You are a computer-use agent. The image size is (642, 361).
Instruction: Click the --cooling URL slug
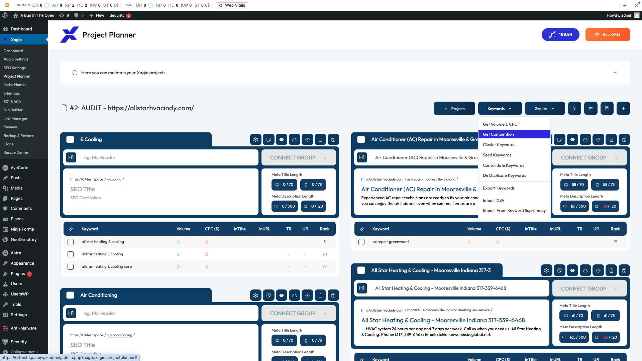pyautogui.click(x=114, y=179)
